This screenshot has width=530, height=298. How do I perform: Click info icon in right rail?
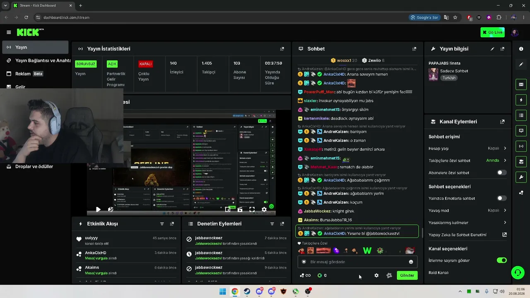521,49
